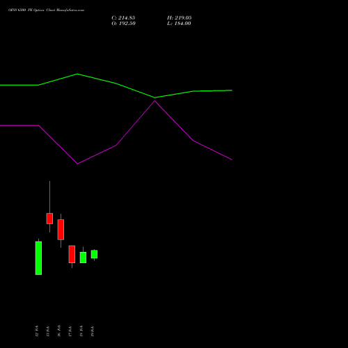Screen dimensions: 348x348
Task: Click the 18 Feb date axis label
Action: pyautogui.click(x=81, y=331)
